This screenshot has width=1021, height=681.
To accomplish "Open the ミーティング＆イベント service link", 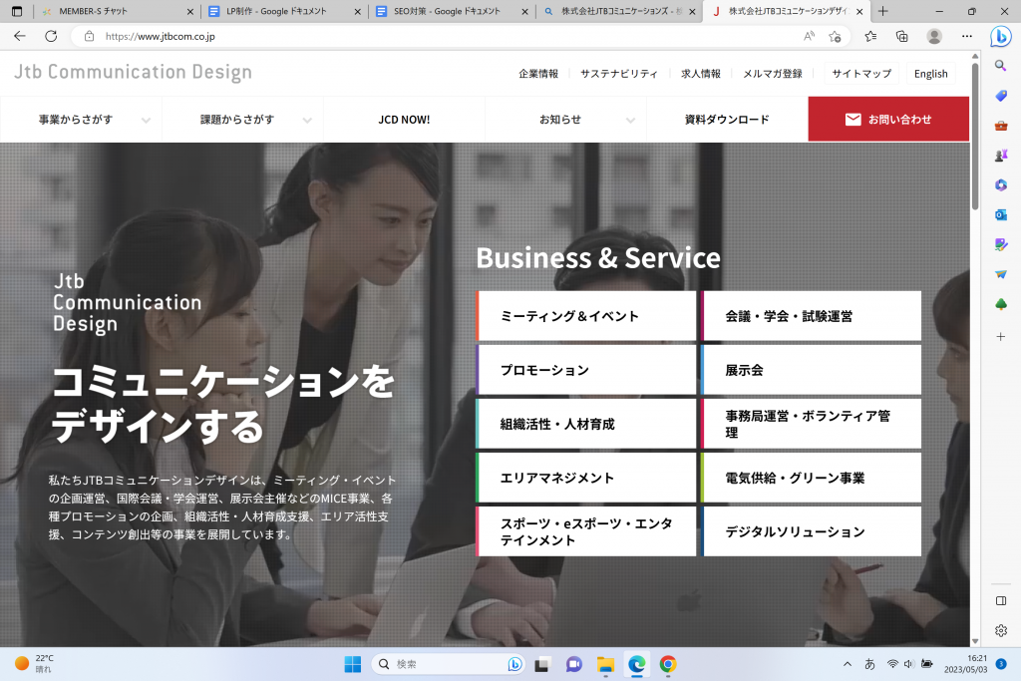I will [586, 316].
